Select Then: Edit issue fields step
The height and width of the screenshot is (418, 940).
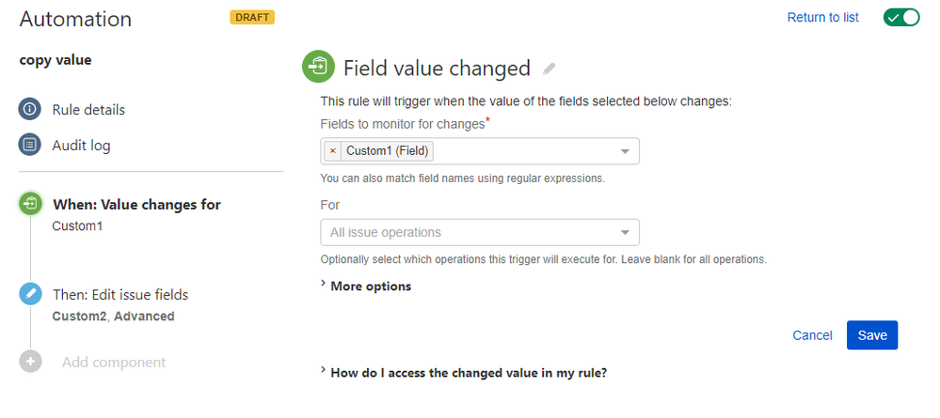coord(120,295)
